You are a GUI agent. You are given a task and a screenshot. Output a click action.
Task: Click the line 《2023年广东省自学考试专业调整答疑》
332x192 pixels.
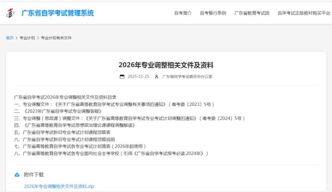(x=62, y=111)
